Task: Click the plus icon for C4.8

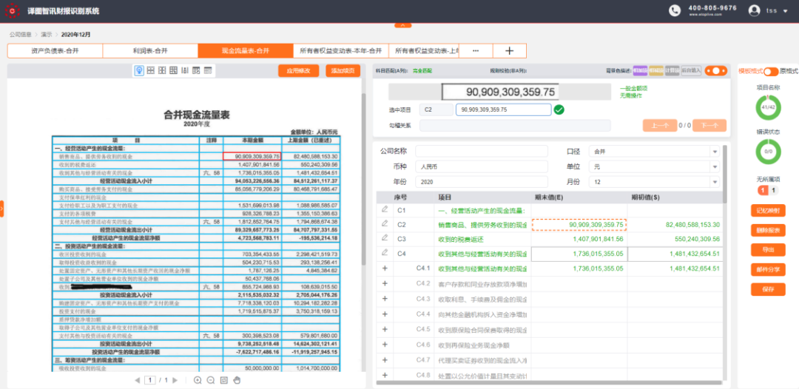Action: [385, 375]
